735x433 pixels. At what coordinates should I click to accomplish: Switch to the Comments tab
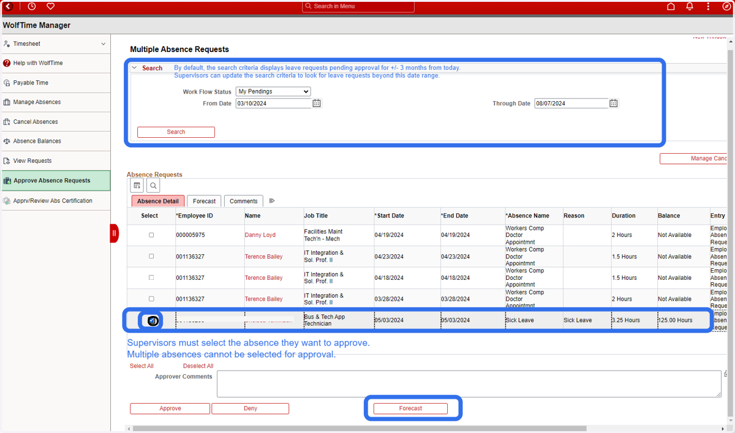point(244,201)
